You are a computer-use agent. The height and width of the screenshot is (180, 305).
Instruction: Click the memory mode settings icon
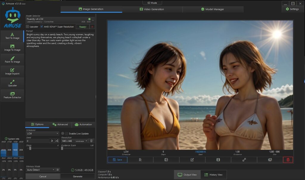tap(58, 170)
